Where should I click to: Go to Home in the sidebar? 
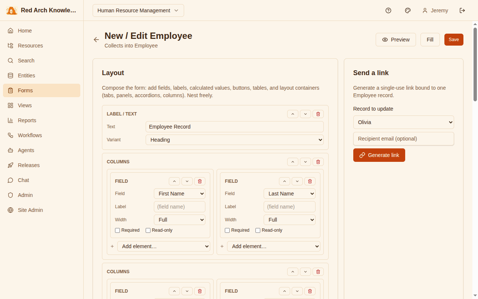[41, 31]
